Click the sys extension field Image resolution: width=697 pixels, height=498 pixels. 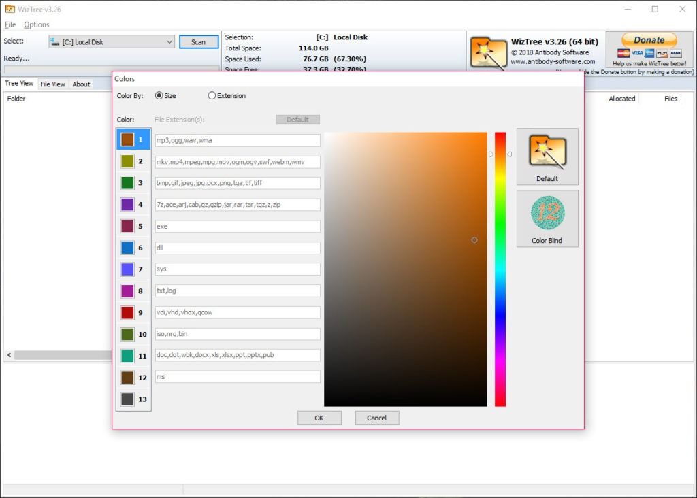[238, 269]
